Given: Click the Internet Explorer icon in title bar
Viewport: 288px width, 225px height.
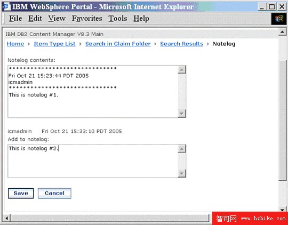Looking at the screenshot, I should 6,6.
